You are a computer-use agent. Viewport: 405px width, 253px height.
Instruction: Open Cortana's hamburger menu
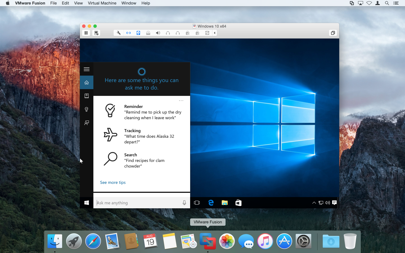[x=86, y=69]
